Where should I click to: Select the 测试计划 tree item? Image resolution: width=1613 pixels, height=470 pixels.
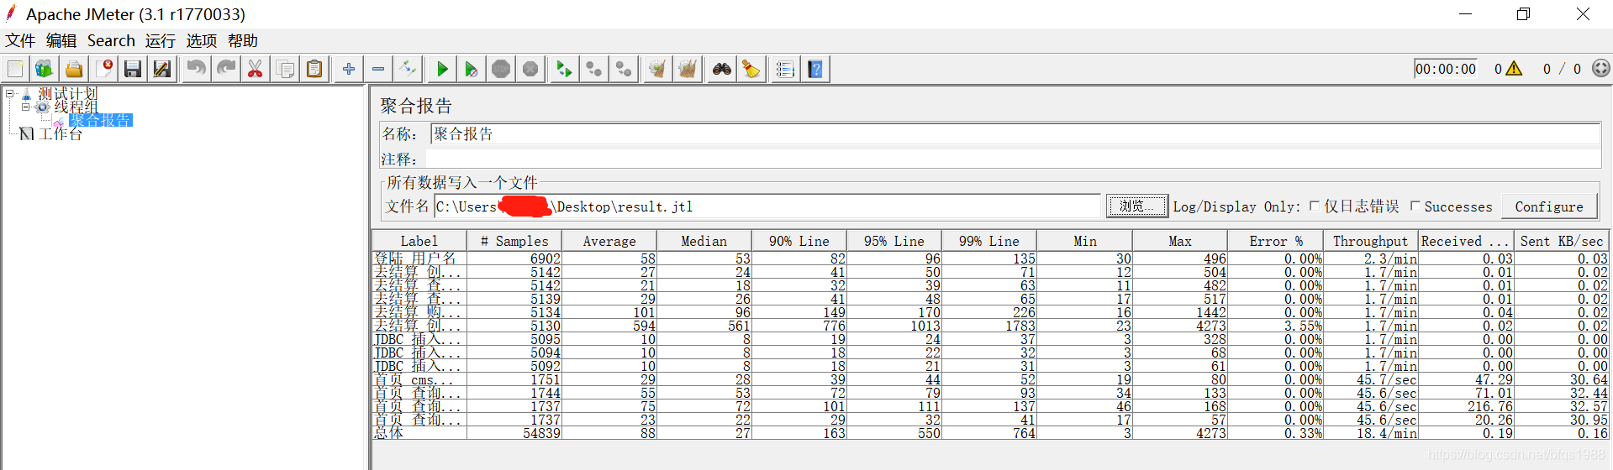[67, 93]
